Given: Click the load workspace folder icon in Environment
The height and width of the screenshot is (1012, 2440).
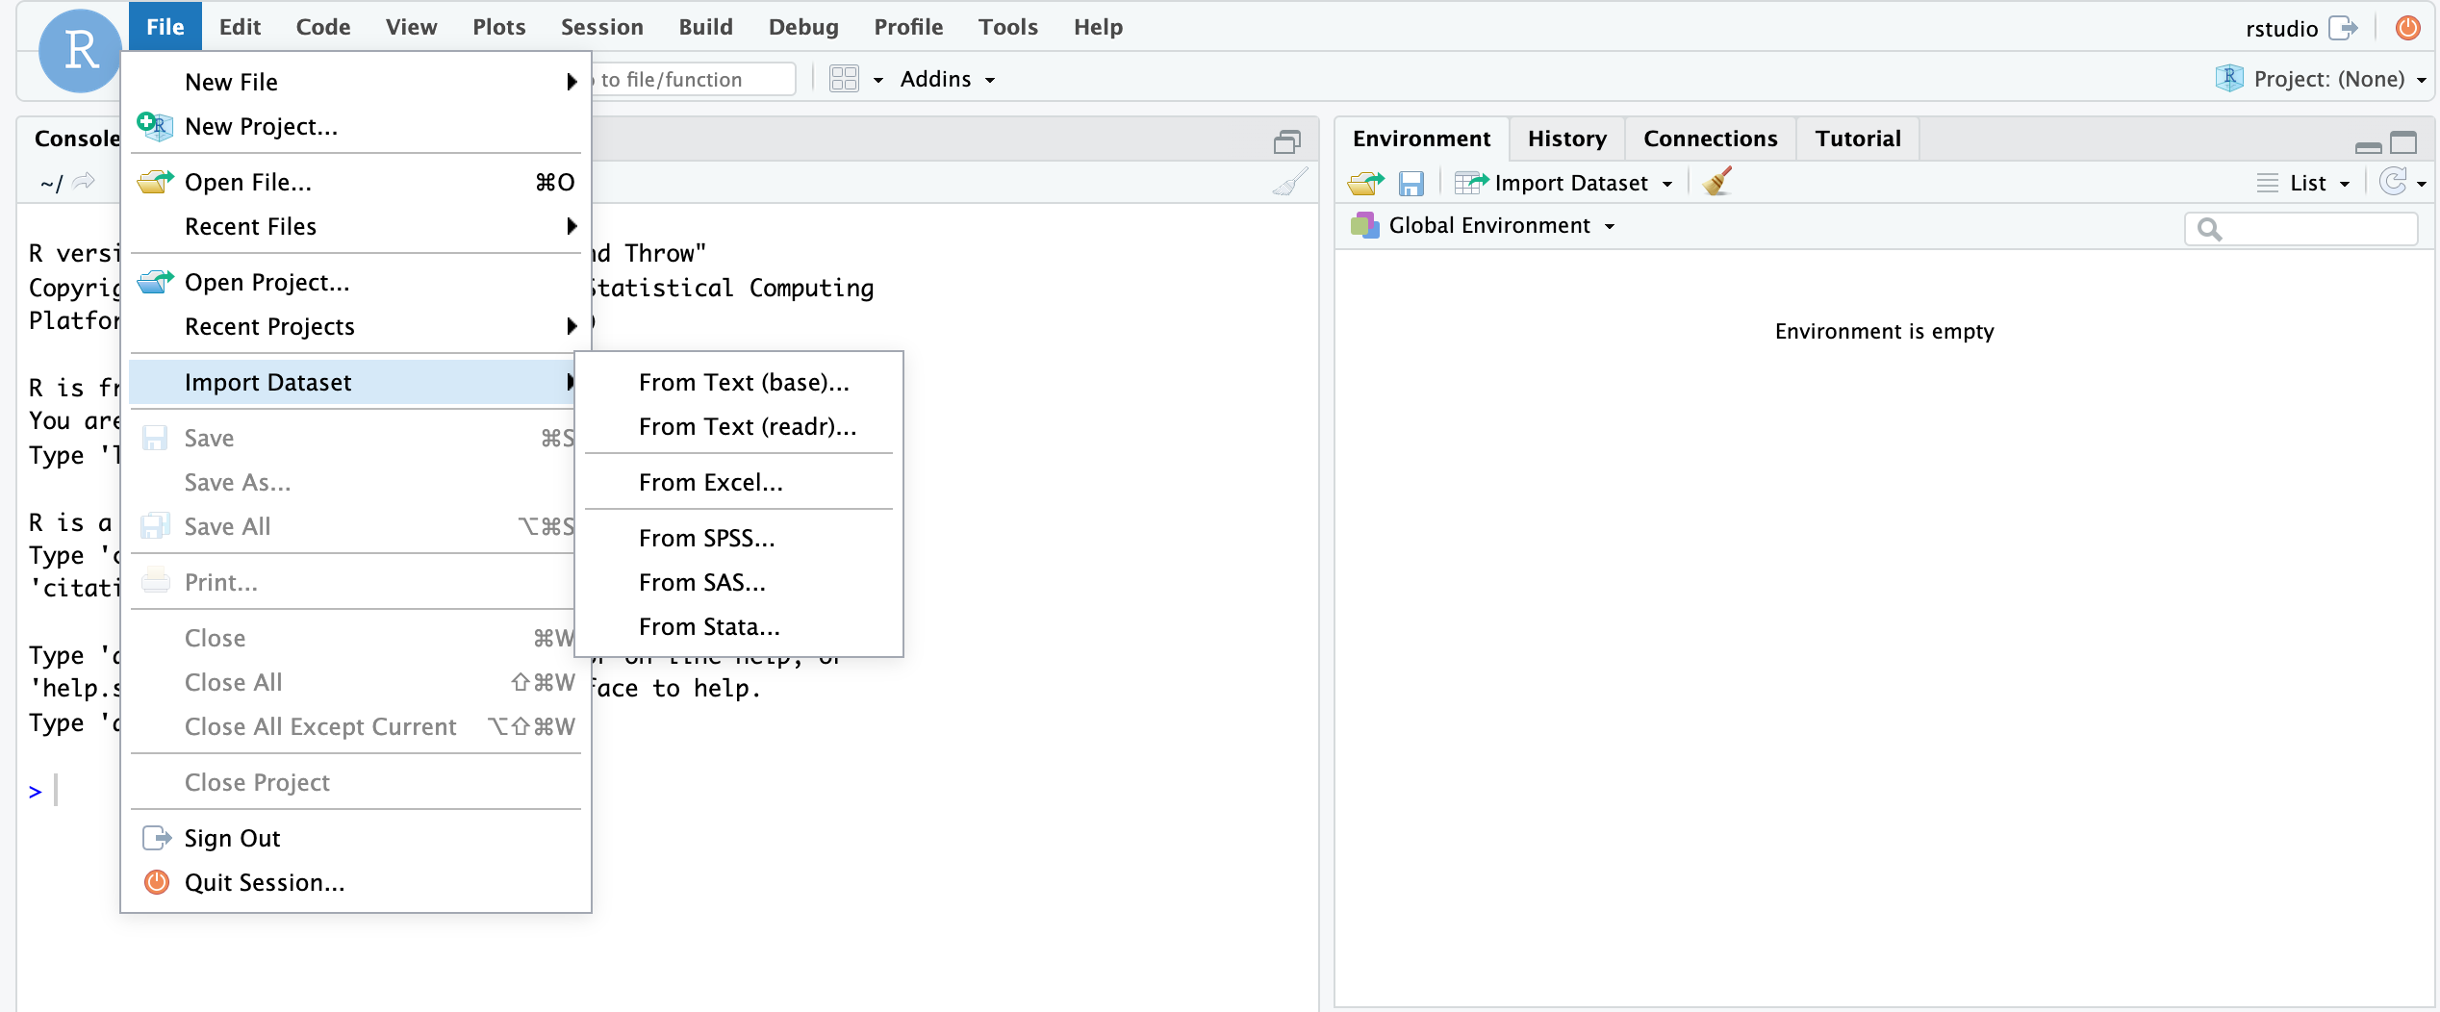Looking at the screenshot, I should pyautogui.click(x=1365, y=183).
